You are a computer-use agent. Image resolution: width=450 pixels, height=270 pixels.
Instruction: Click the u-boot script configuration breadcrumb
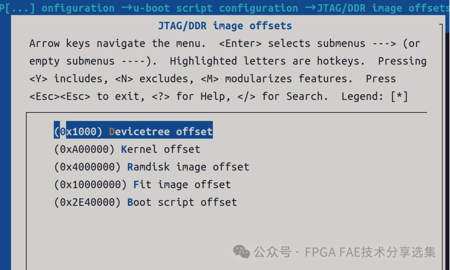point(216,8)
